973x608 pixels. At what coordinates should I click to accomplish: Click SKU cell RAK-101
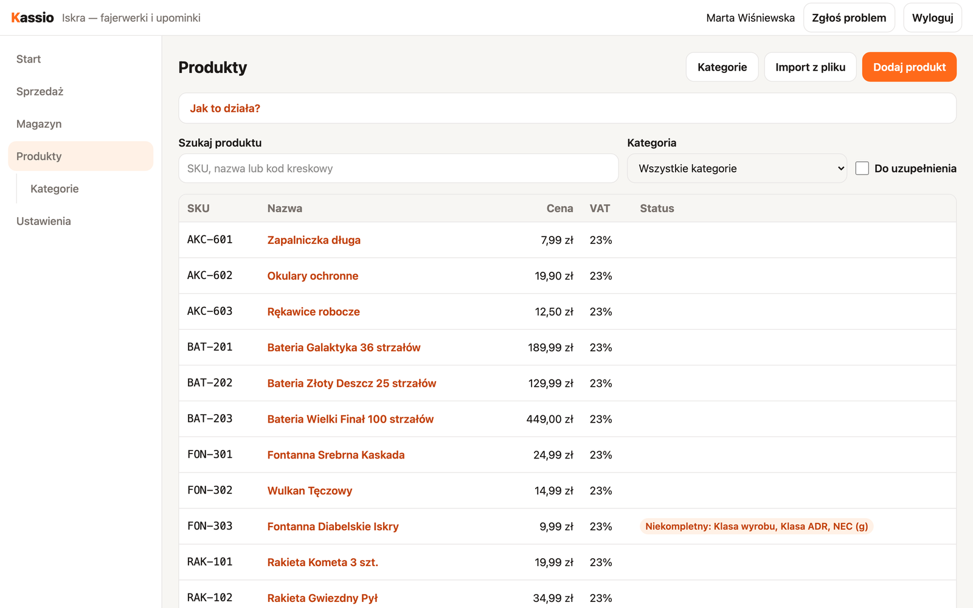(210, 562)
